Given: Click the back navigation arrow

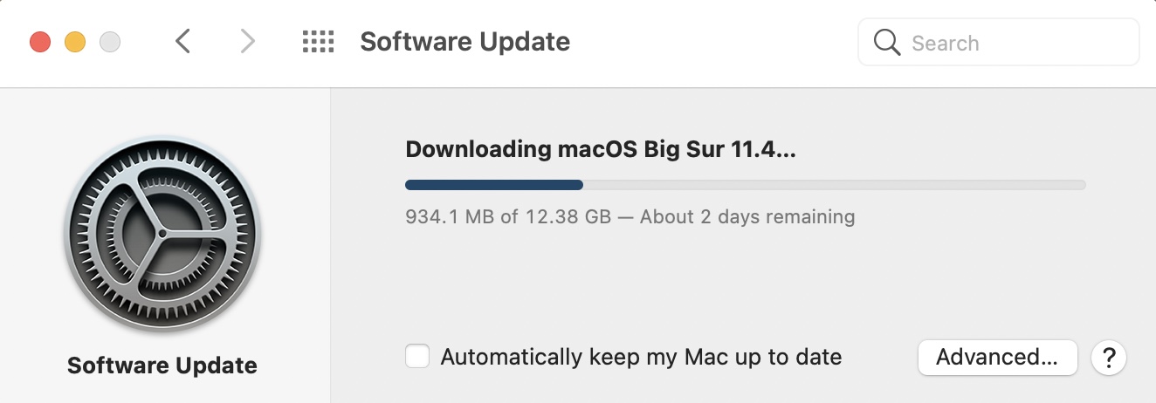Looking at the screenshot, I should point(182,41).
